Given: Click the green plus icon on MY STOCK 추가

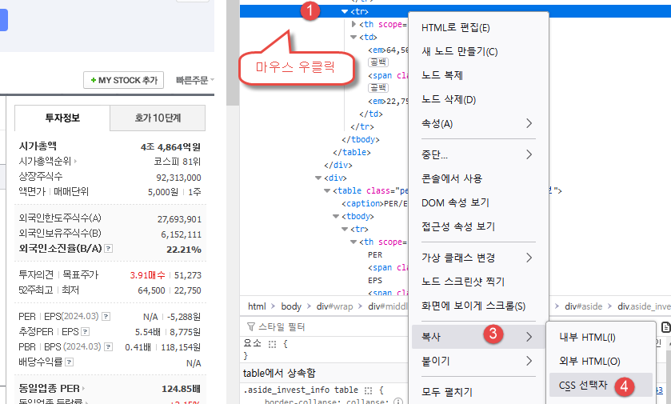Looking at the screenshot, I should [94, 80].
